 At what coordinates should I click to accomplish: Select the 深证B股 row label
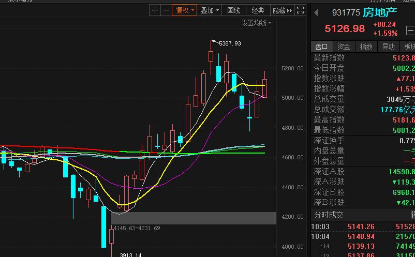pyautogui.click(x=329, y=192)
